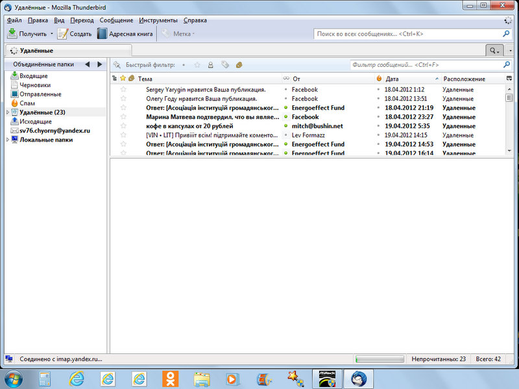Open the Адресная книга address book
This screenshot has width=519, height=389.
click(x=125, y=34)
